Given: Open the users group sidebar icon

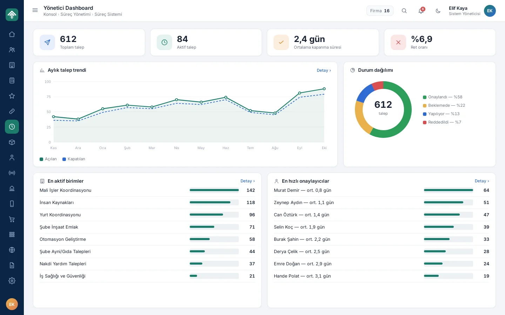Looking at the screenshot, I should pos(12,50).
